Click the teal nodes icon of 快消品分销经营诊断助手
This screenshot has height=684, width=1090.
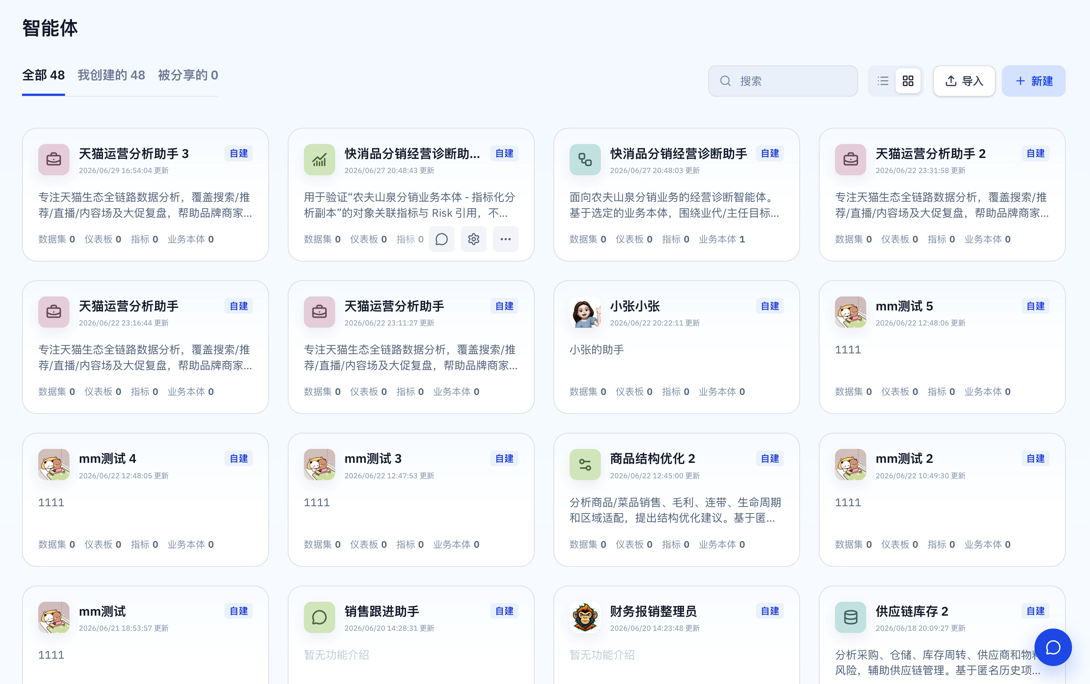tap(585, 160)
